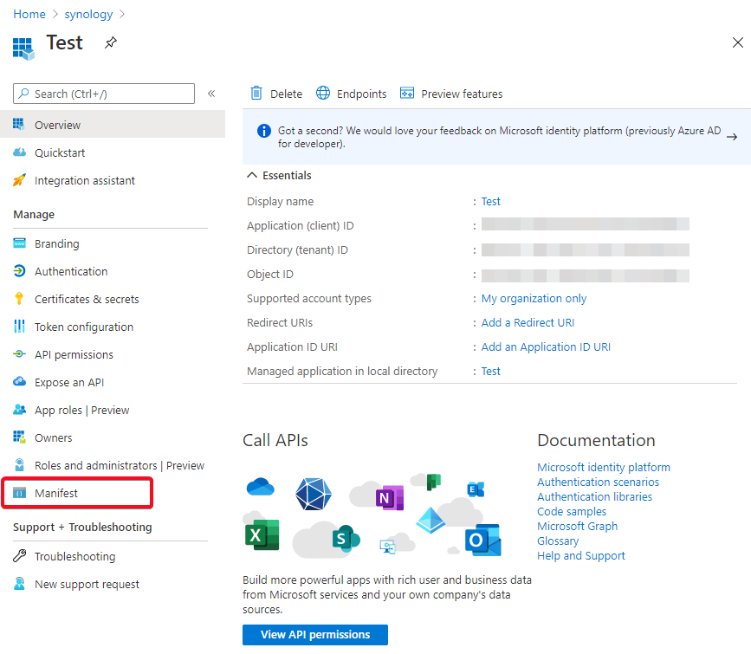Click the Troubleshooting wrench icon

19,556
